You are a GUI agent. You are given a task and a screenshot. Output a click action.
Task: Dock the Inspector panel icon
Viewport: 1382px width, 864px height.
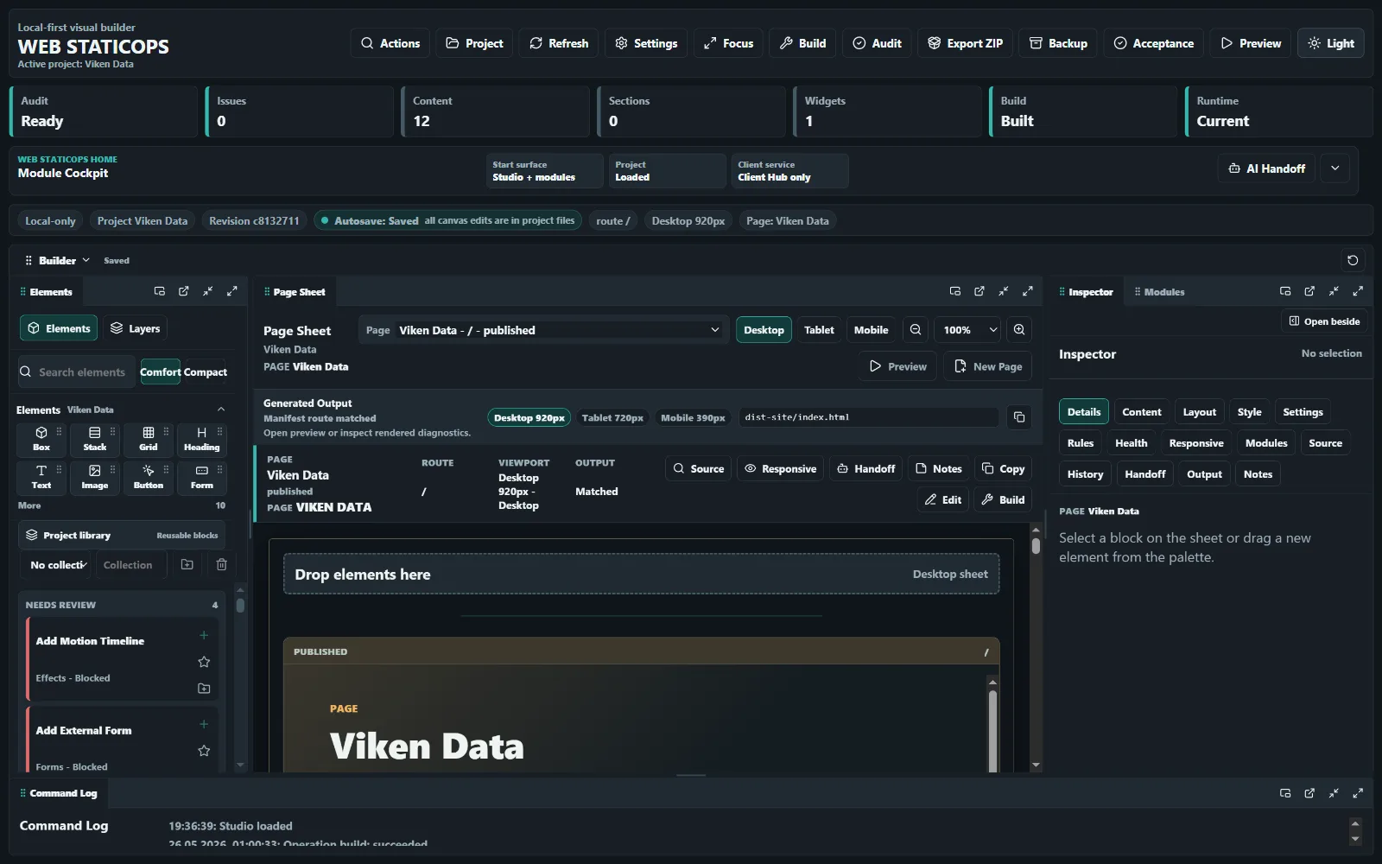click(x=1285, y=292)
